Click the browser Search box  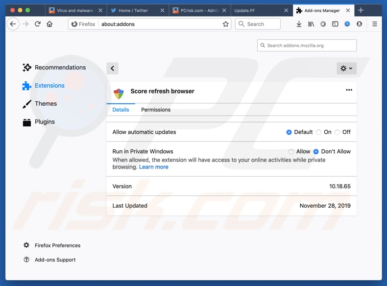[x=258, y=24]
